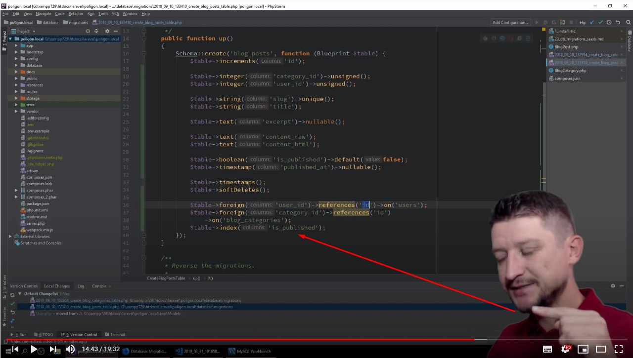
Task: Click the red video progress bar
Action: (240, 339)
